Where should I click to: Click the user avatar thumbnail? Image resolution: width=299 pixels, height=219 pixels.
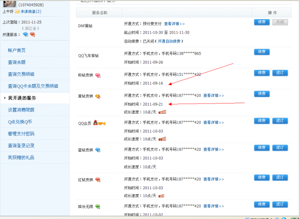click(x=9, y=3)
